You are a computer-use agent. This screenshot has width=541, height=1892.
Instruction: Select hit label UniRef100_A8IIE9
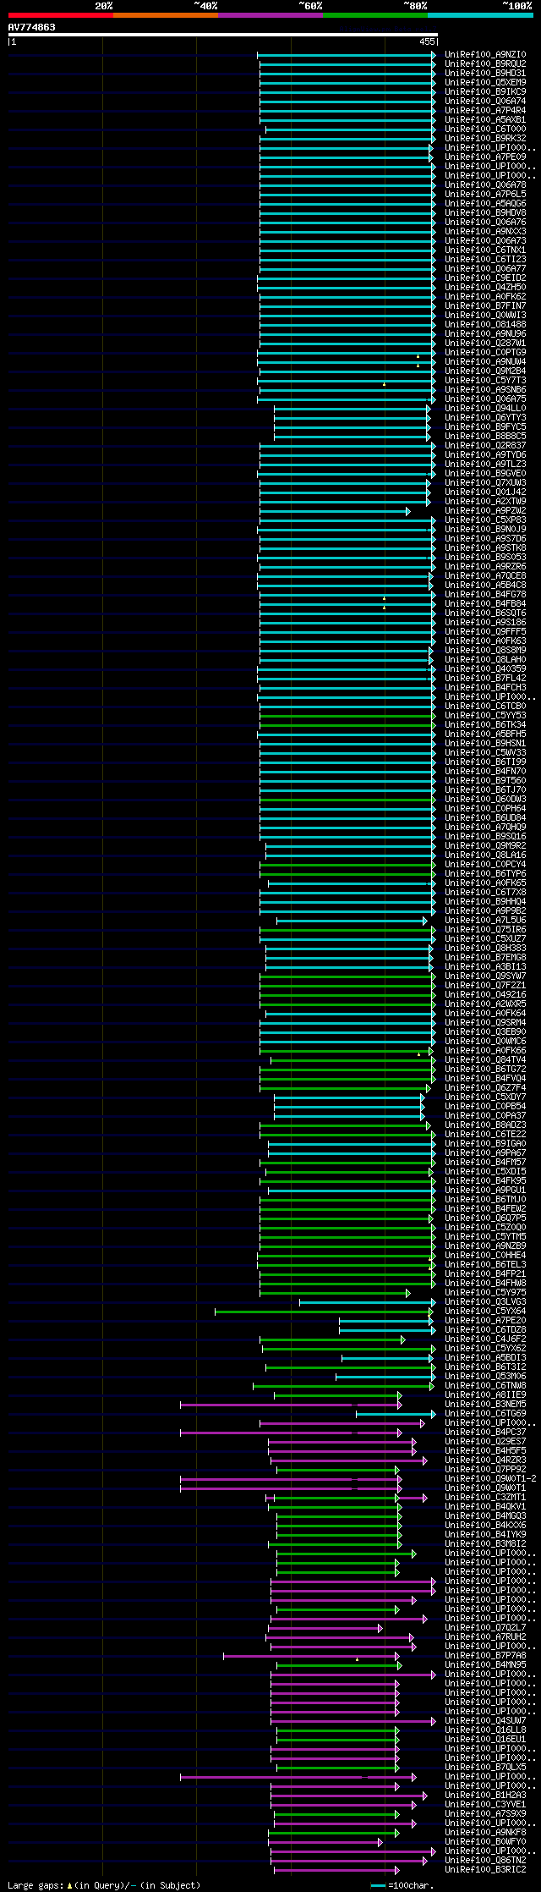pos(485,1395)
